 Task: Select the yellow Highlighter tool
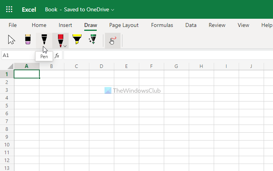(x=77, y=39)
